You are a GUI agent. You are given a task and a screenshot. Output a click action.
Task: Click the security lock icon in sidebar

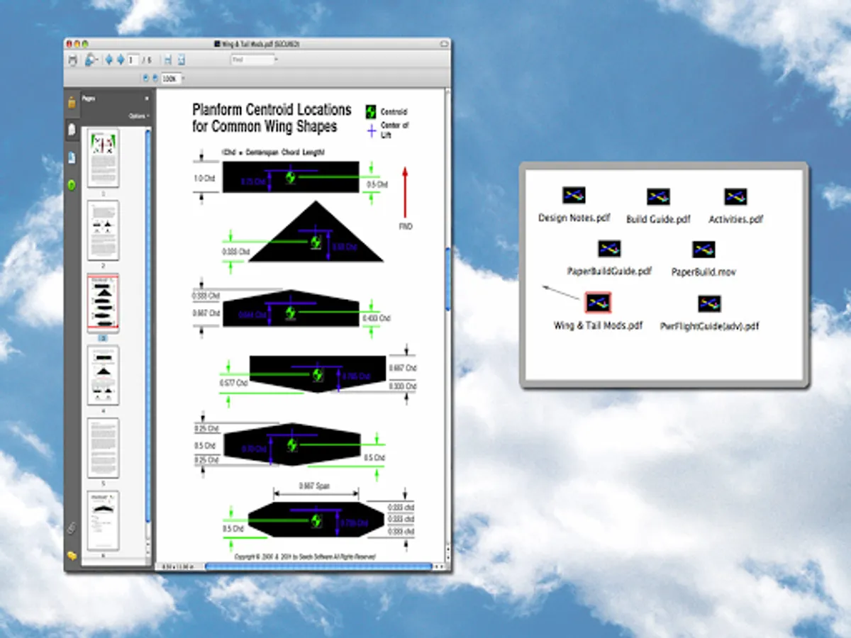coord(72,102)
